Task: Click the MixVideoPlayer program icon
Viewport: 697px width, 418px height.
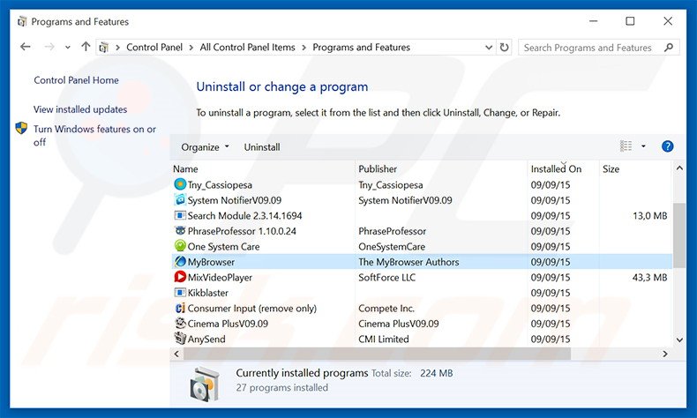Action: pos(180,277)
